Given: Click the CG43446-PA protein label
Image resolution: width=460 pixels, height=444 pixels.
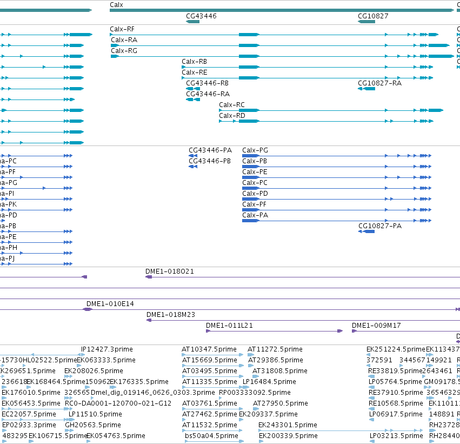Looking at the screenshot, I should [x=210, y=150].
